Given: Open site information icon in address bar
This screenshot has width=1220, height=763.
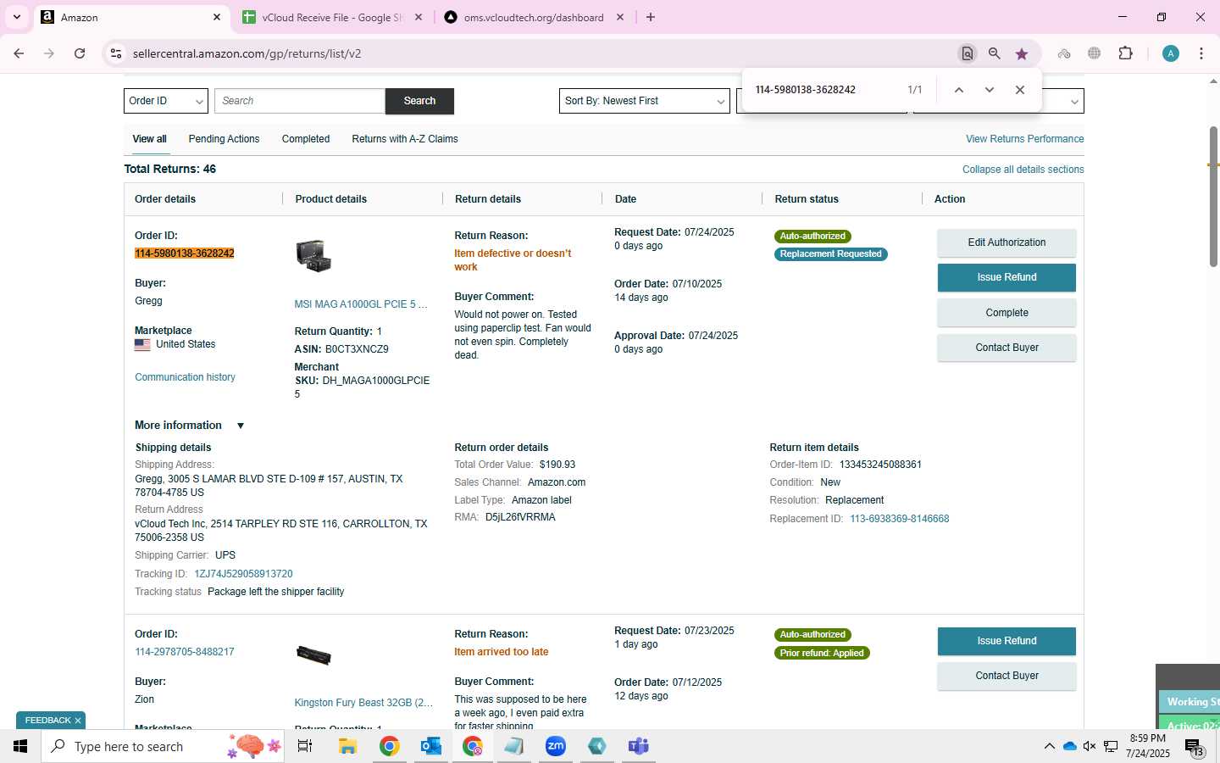Looking at the screenshot, I should tap(116, 53).
